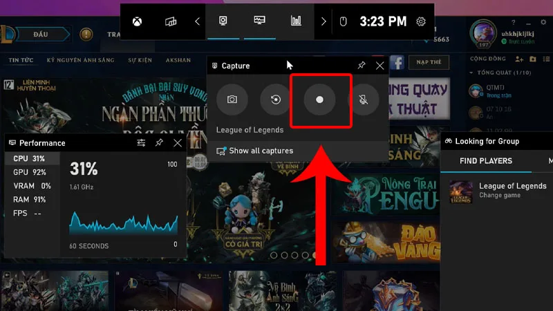The height and width of the screenshot is (311, 553).
Task: Open the client help question mark
Action: 514,23
